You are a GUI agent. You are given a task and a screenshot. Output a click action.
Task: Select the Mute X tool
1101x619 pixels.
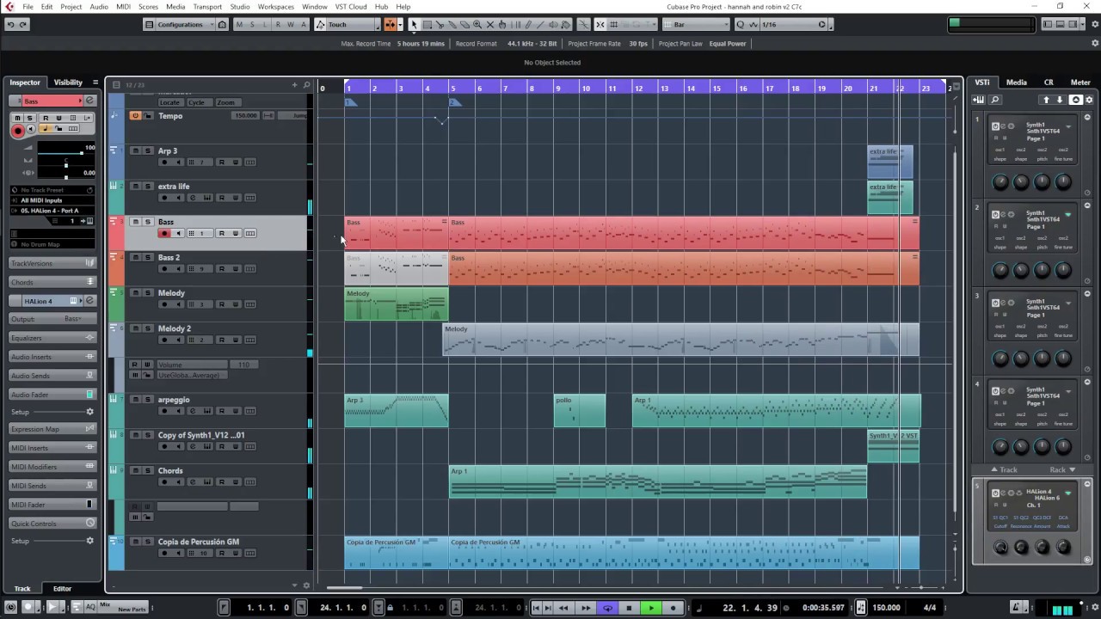click(490, 24)
